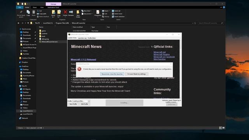249x140 pixels.
Task: Click the Back navigation arrow
Action: pos(19,23)
